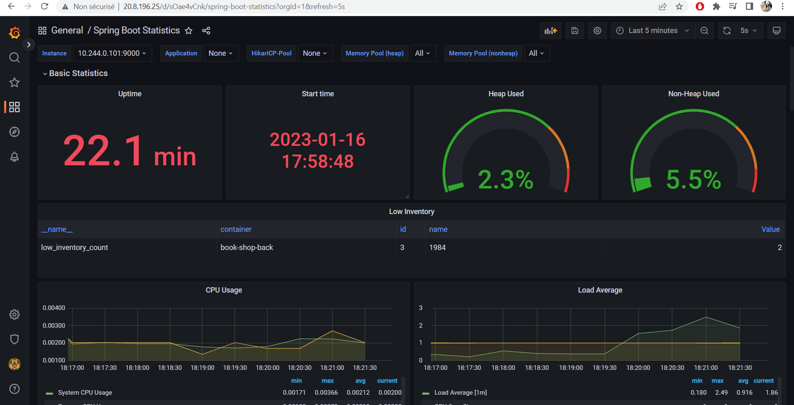Screen dimensions: 794x405
Task: Open the 5s refresh interval dropdown
Action: point(749,31)
